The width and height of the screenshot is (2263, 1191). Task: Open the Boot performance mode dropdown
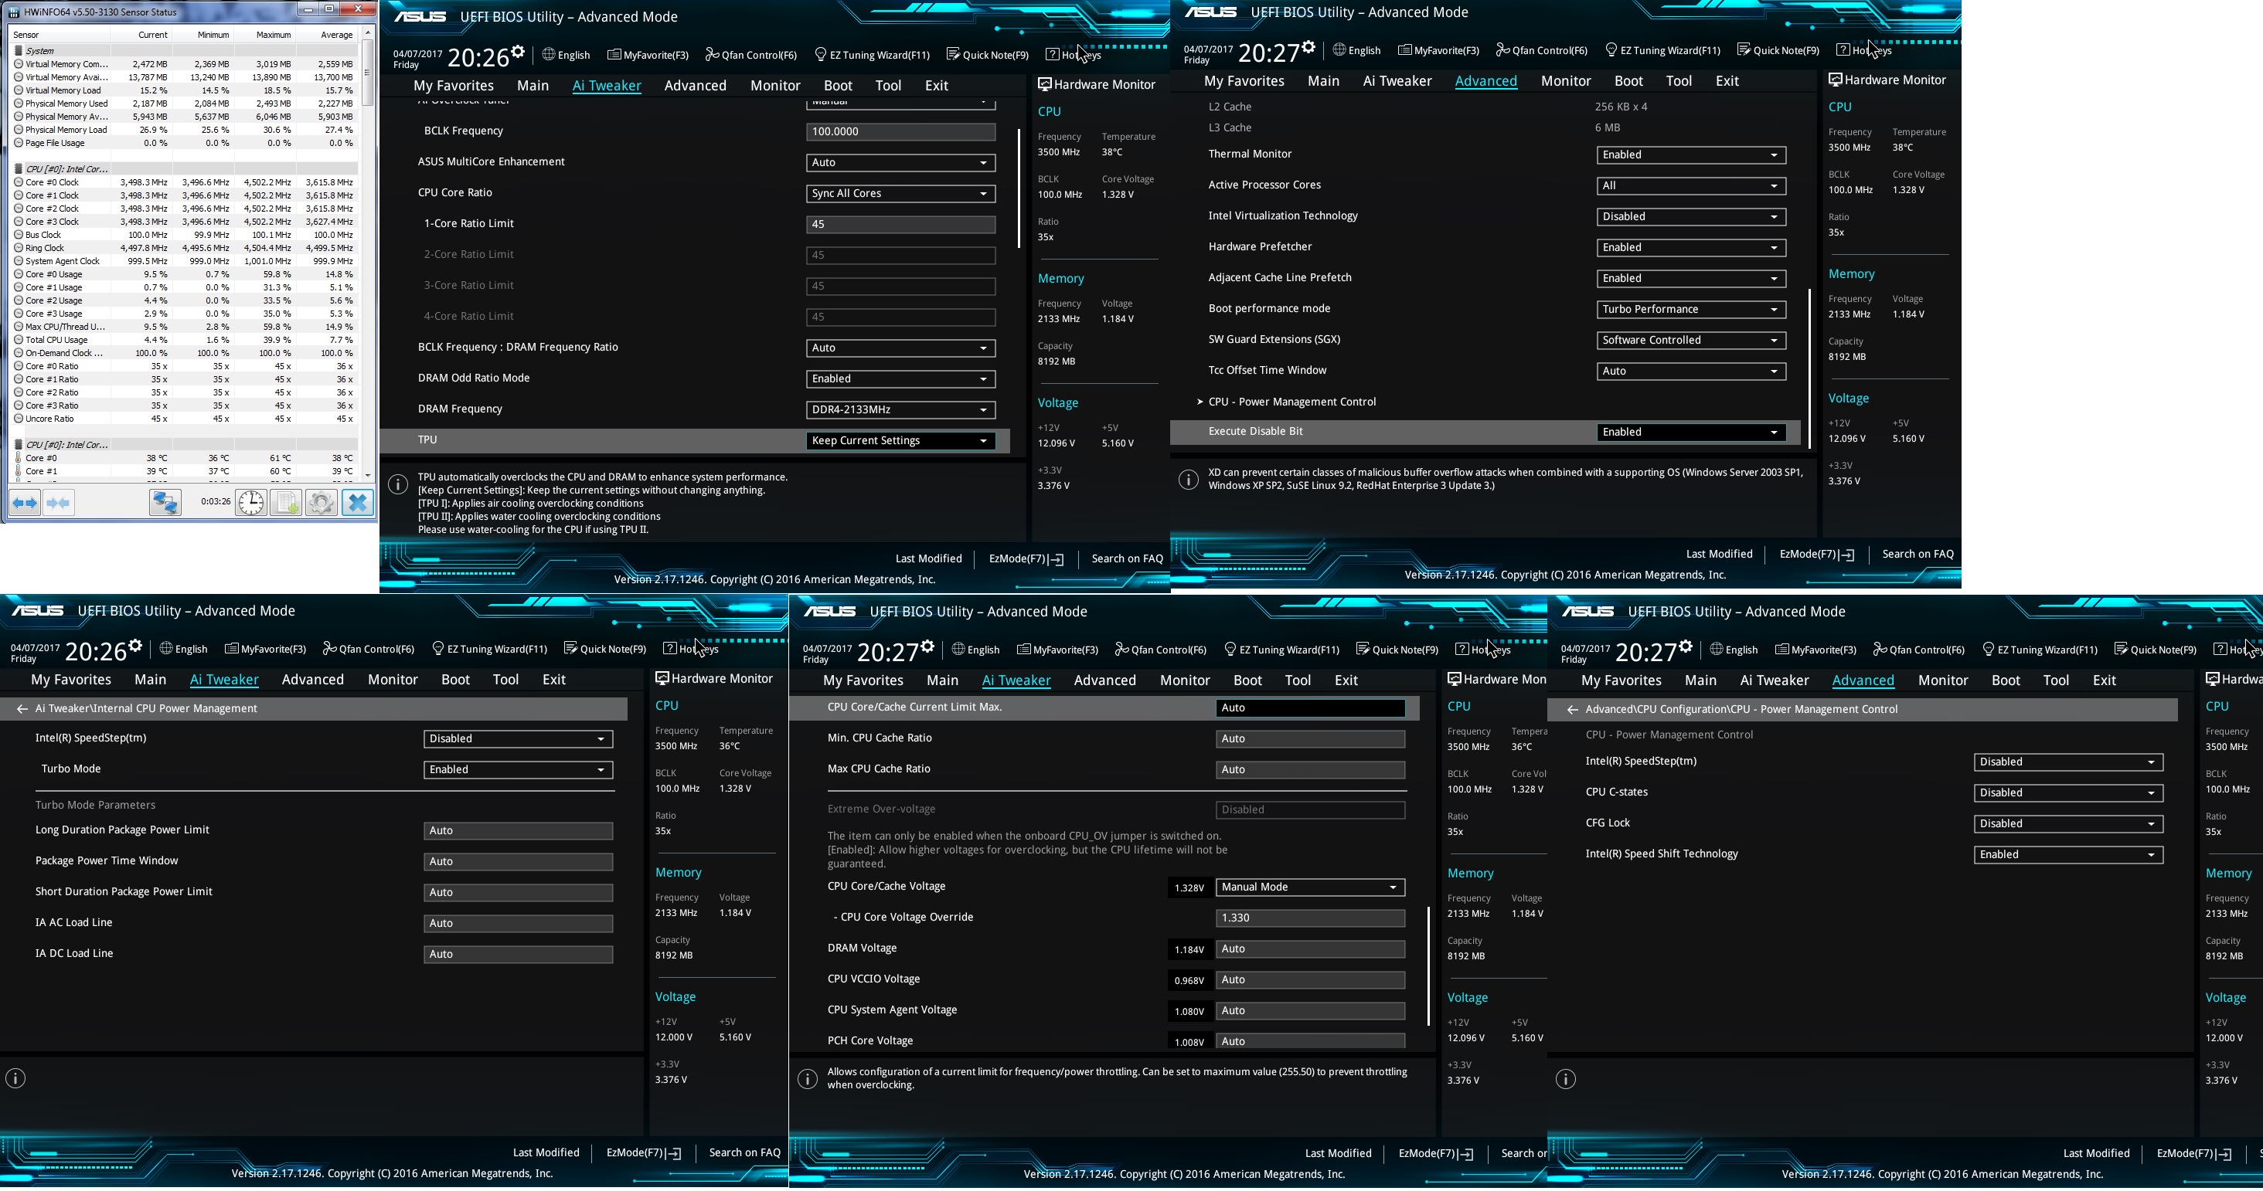[1690, 310]
